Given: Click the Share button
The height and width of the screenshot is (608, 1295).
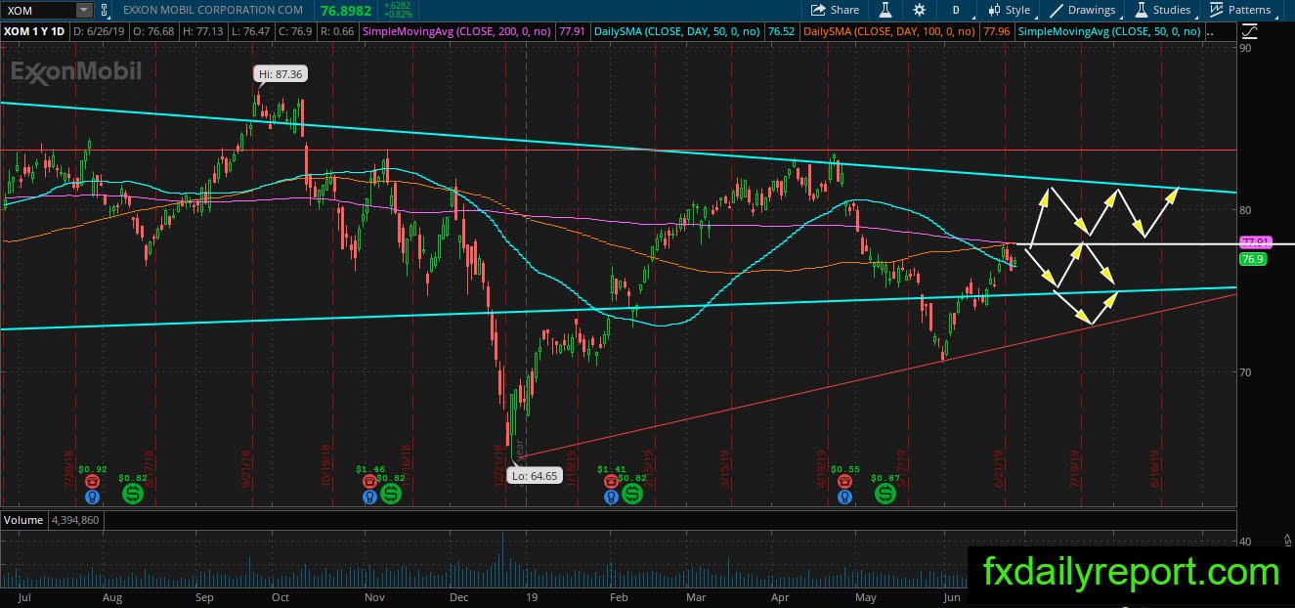Looking at the screenshot, I should click(x=836, y=10).
